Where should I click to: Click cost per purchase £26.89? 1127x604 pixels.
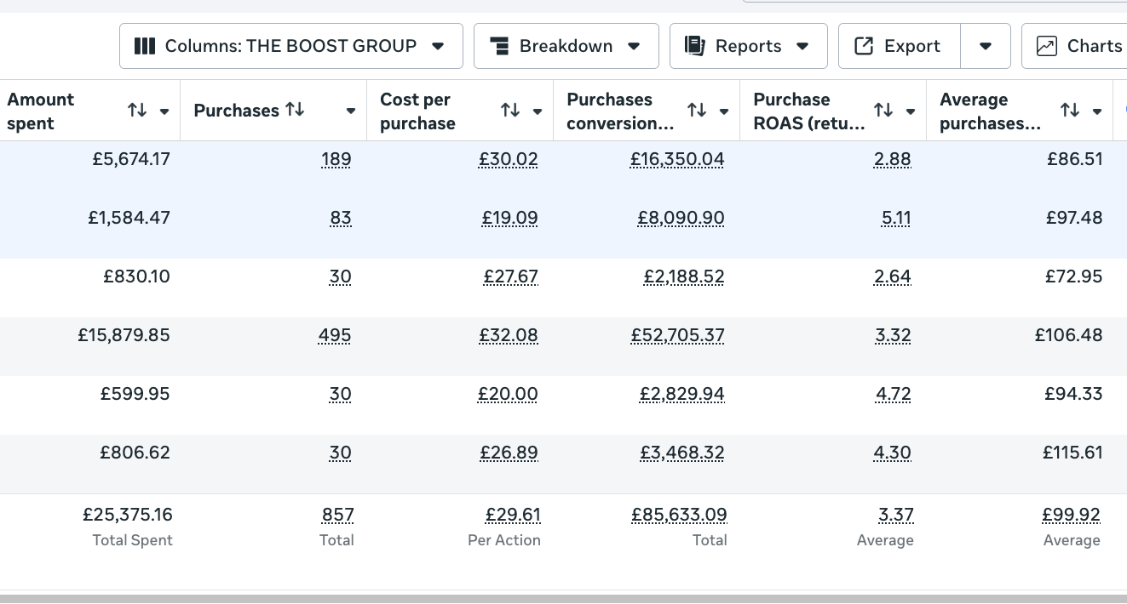tap(509, 453)
